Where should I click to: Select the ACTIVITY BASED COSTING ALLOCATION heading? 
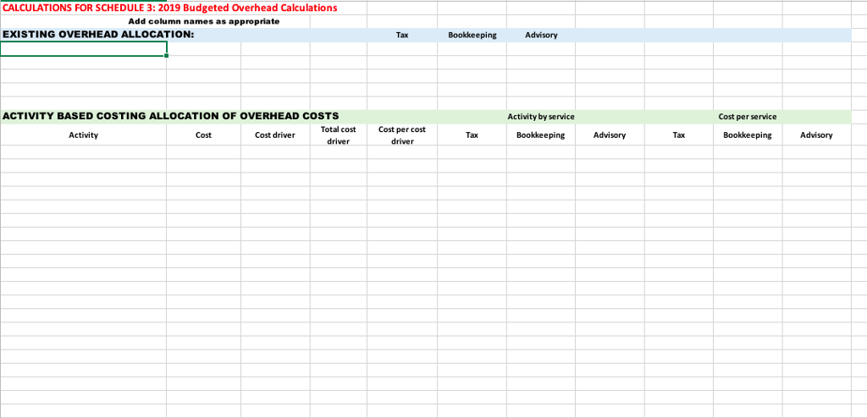(x=171, y=116)
